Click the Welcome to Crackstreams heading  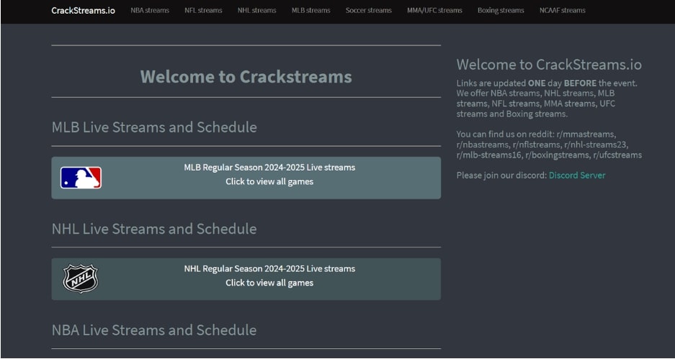point(246,76)
